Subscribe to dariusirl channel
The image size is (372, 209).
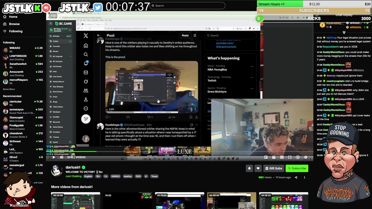pos(297,168)
